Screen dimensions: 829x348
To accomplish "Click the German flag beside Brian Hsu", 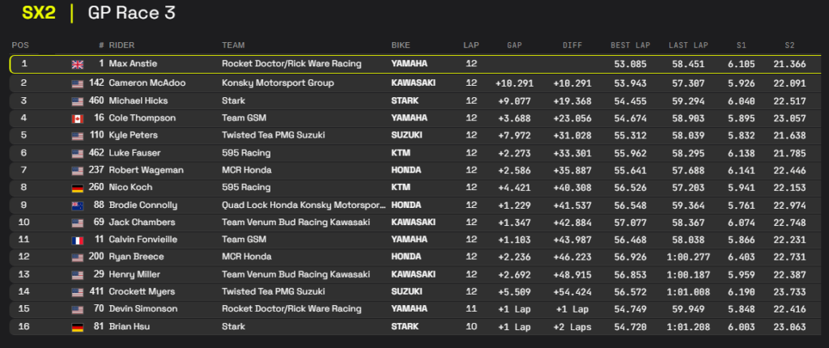I will (x=77, y=328).
